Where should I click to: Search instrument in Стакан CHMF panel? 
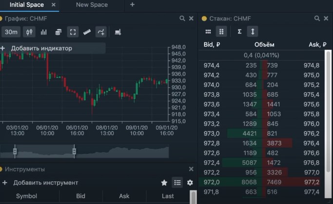tap(317, 18)
